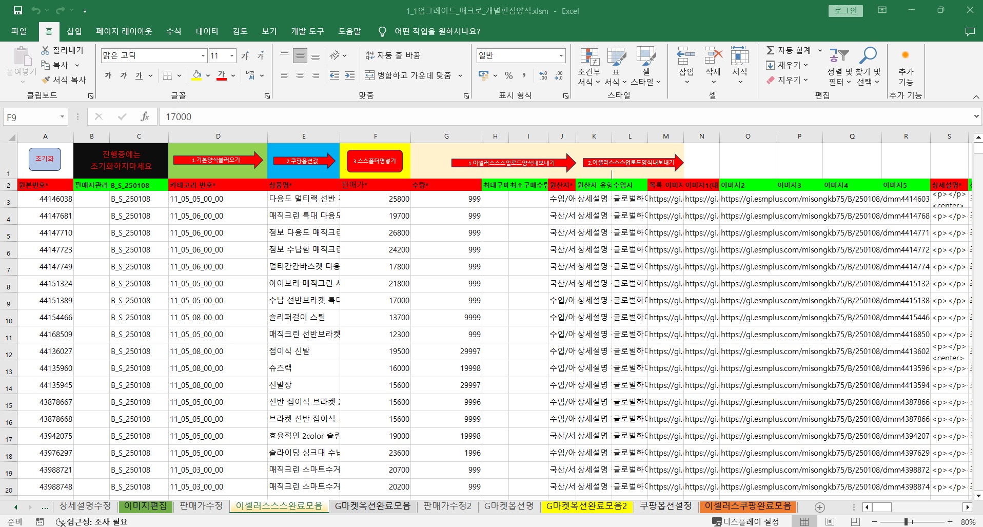This screenshot has height=527, width=983.
Task: Switch to the 이미지편집 sheet tab
Action: 145,506
